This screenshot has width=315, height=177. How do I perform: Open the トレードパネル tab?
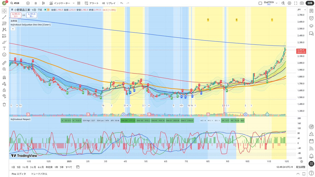coord(39,174)
